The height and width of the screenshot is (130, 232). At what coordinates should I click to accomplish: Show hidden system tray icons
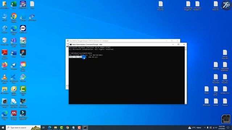[x=205, y=127]
